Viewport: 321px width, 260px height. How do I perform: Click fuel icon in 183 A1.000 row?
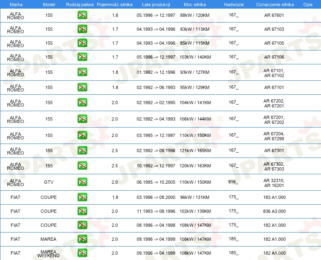point(82,197)
